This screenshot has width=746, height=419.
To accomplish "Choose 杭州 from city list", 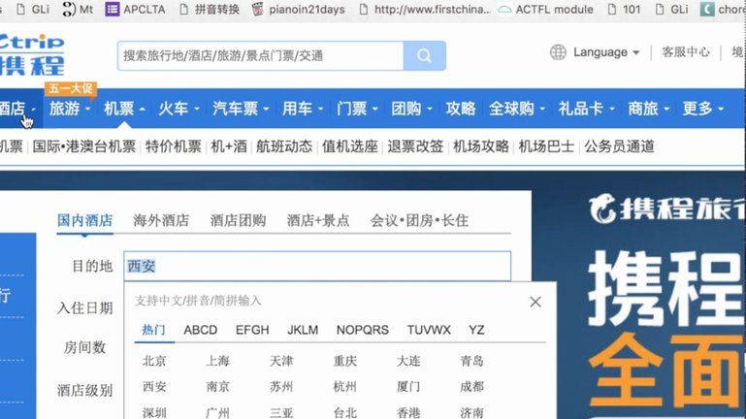I will [345, 386].
